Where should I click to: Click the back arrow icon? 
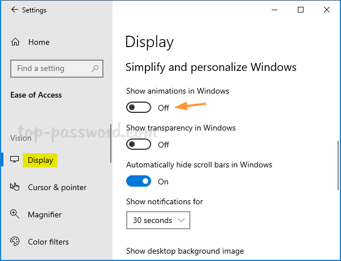click(14, 10)
